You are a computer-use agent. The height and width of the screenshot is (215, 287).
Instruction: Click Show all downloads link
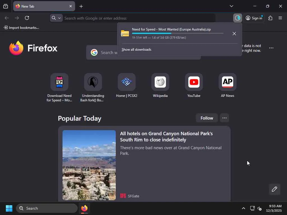pos(136,50)
